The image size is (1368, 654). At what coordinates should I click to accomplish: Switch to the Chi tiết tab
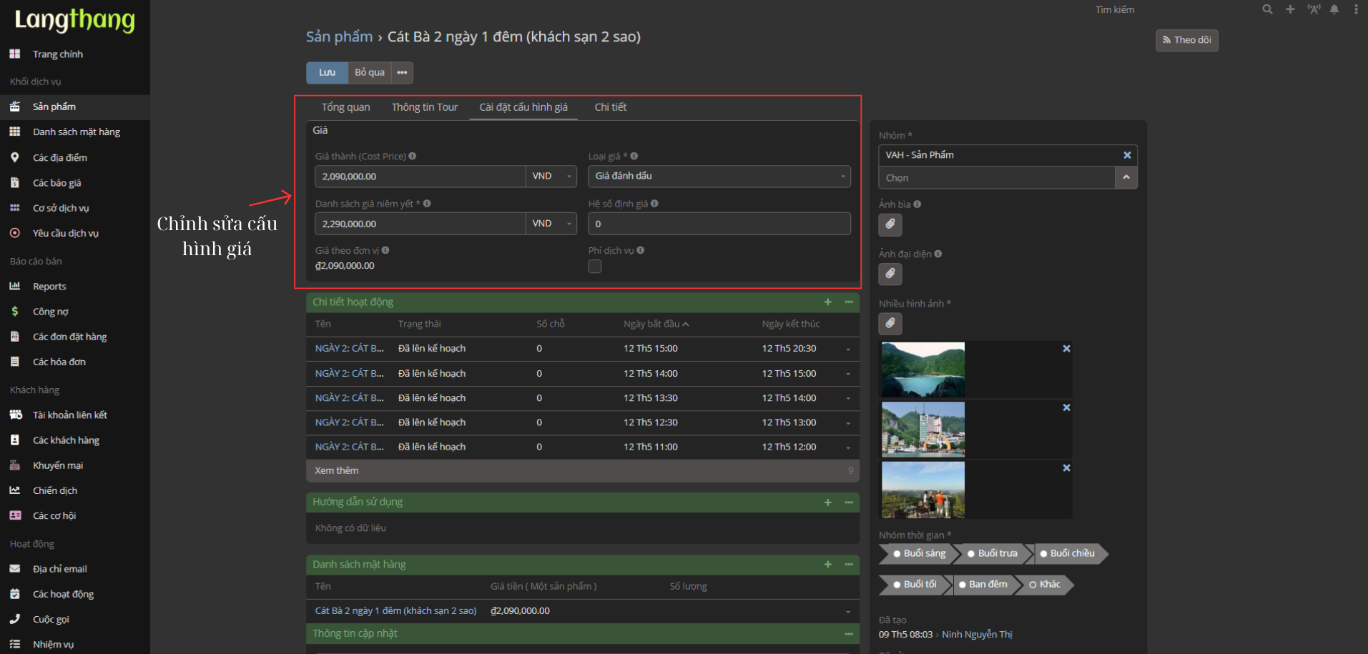610,107
